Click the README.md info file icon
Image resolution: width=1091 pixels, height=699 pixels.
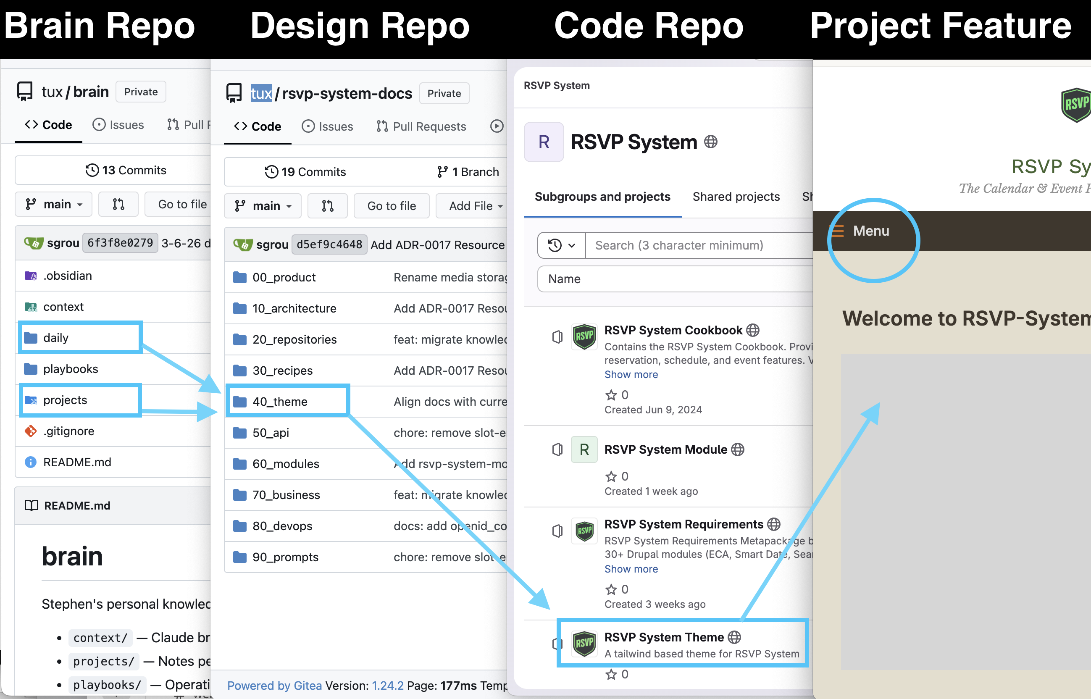(x=30, y=462)
